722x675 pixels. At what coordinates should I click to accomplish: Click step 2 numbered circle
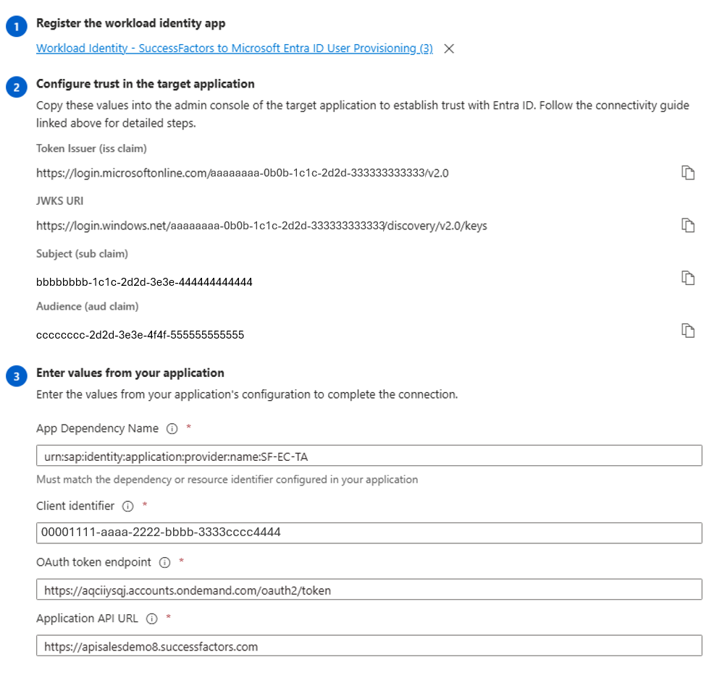tap(17, 87)
